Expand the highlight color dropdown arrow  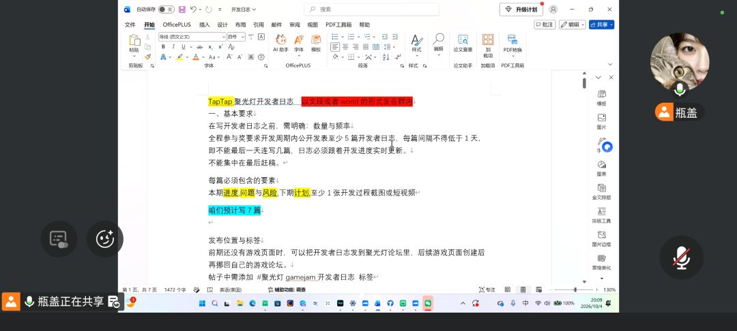187,57
